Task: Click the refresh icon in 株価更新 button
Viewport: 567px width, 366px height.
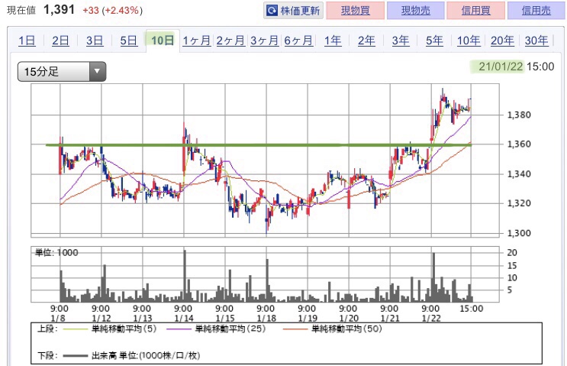Action: (x=272, y=11)
